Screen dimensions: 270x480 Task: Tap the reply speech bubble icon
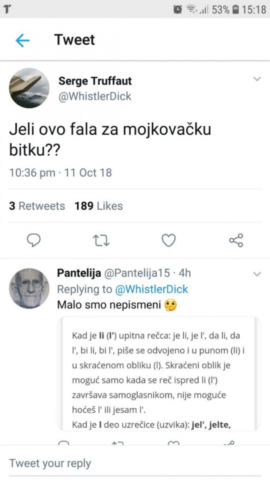click(34, 240)
